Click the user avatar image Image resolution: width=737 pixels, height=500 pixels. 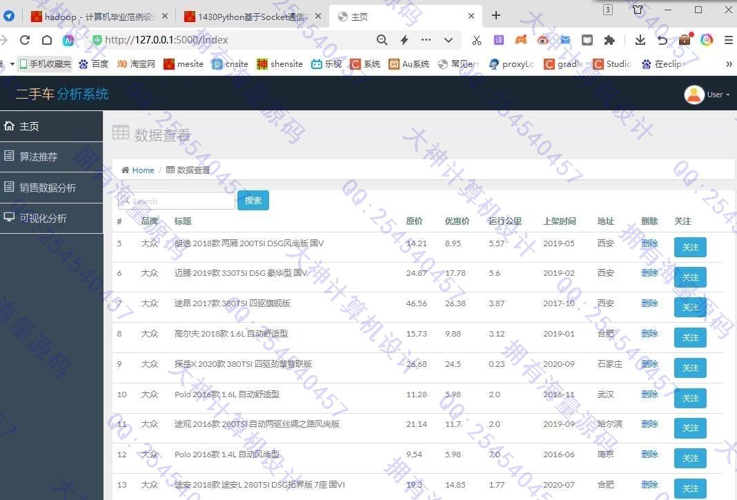pos(694,94)
